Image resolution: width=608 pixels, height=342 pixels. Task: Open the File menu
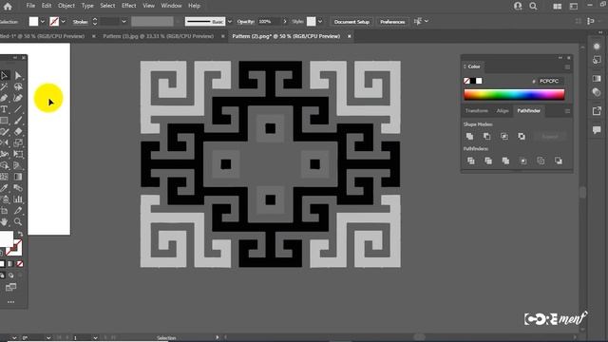(30, 6)
